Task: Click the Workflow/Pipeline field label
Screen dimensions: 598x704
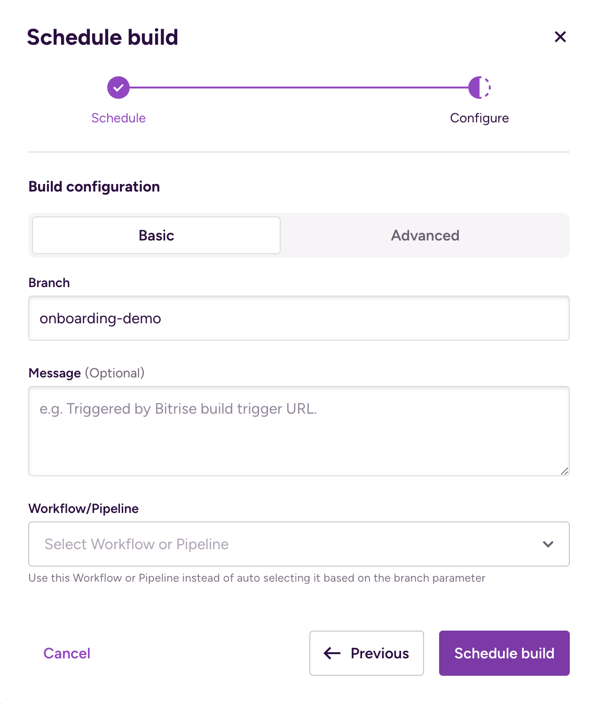Action: tap(84, 509)
